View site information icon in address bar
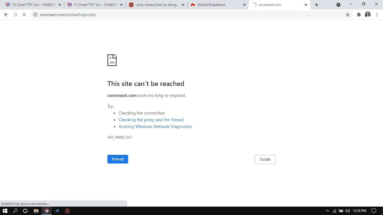This screenshot has height=215, width=383. coord(35,15)
